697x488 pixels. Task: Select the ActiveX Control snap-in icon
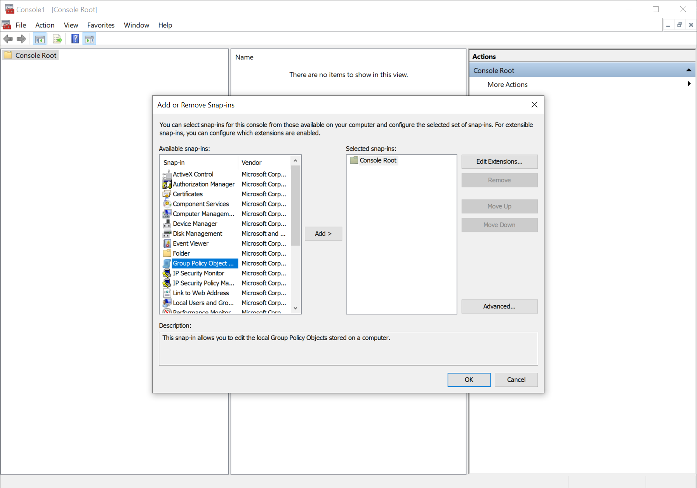[x=167, y=174]
